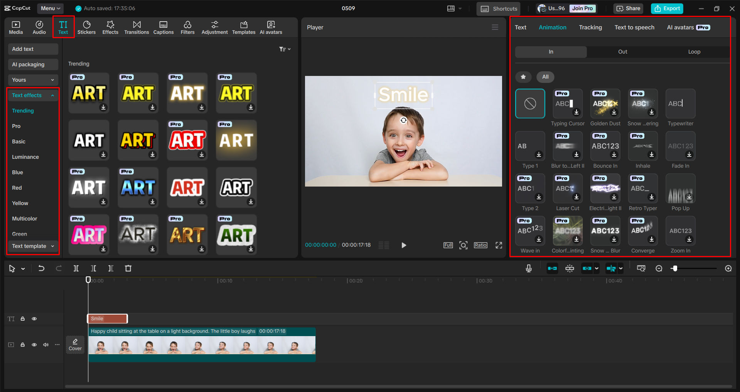Select the Typewriter animation thumbnail
The width and height of the screenshot is (740, 392).
(680, 103)
